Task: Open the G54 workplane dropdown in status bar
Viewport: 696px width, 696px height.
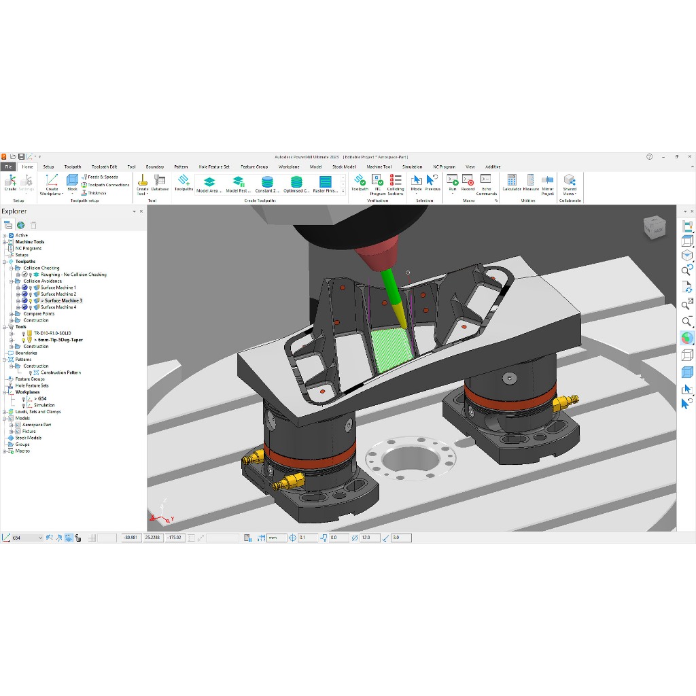Action: point(40,538)
